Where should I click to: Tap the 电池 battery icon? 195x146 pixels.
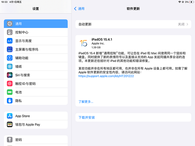[x=10, y=92]
